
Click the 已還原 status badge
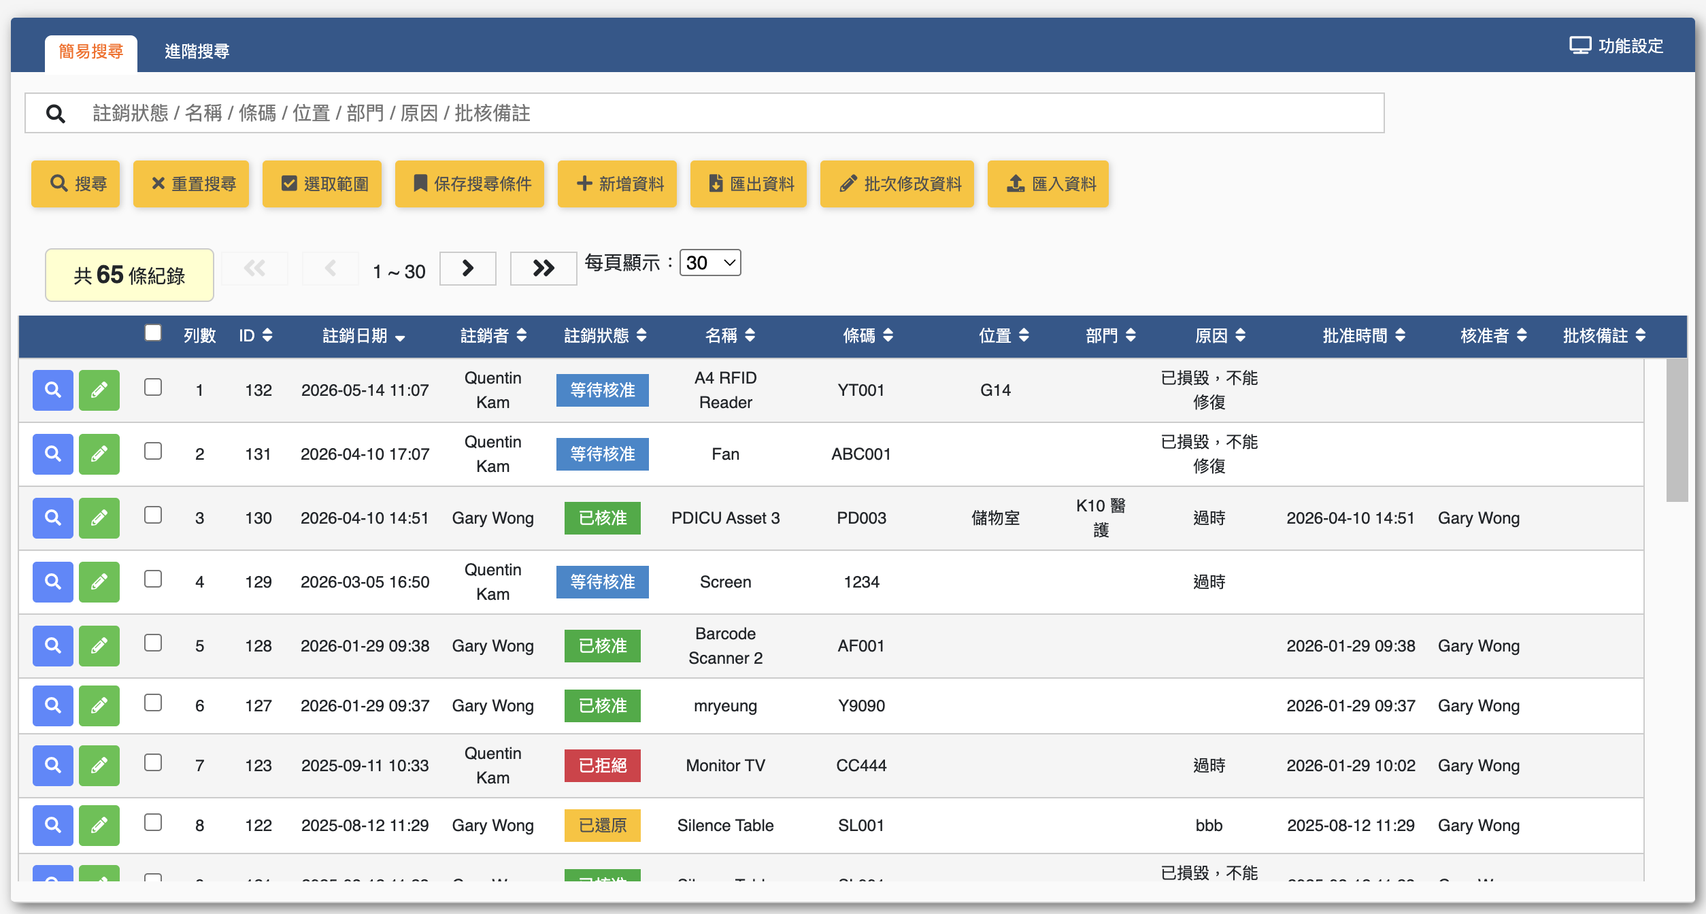[603, 826]
